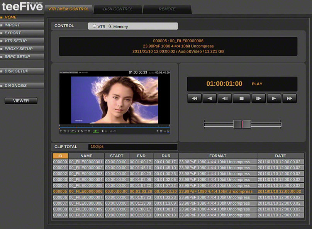Click the VIEWER button
The height and width of the screenshot is (229, 312).
coord(21,101)
